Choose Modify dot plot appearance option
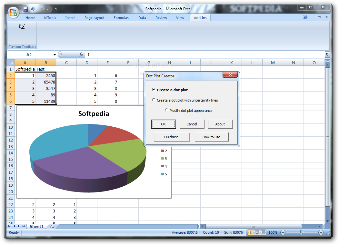The height and width of the screenshot is (245, 339). 188,111
